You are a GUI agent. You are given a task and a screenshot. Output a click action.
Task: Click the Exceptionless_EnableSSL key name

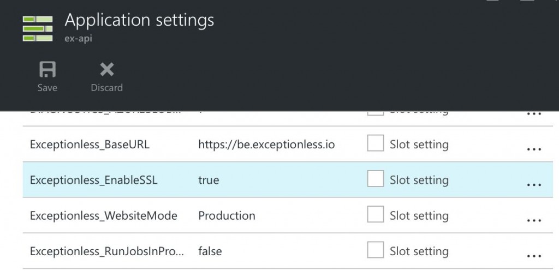[93, 180]
